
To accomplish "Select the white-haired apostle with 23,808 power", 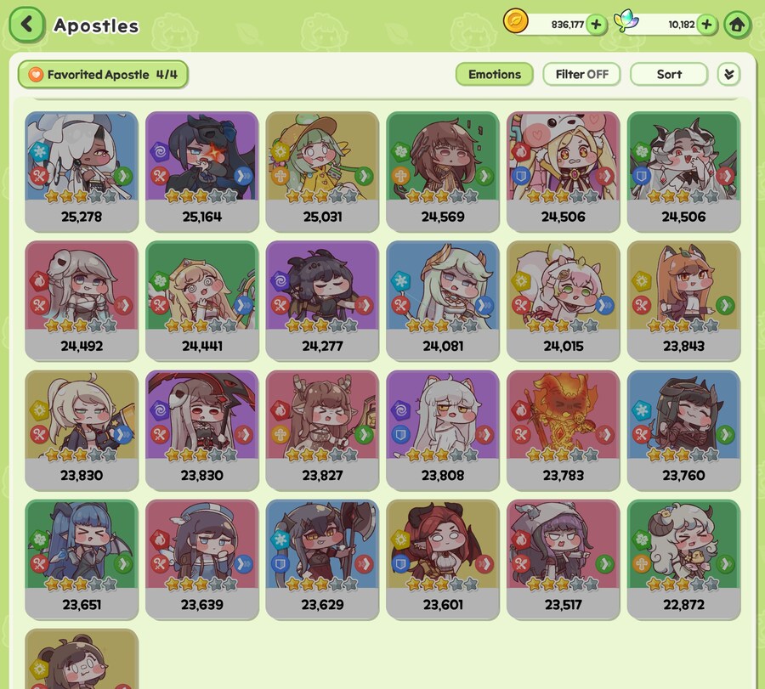I will point(443,430).
